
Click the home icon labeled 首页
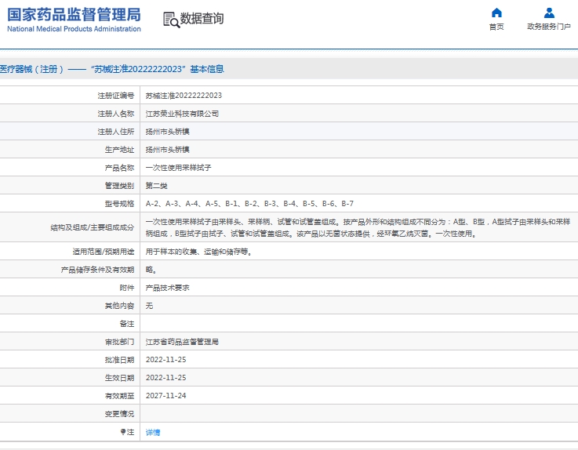pyautogui.click(x=496, y=13)
